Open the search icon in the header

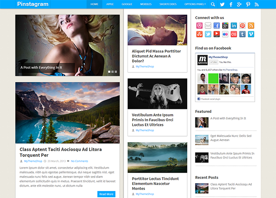click(213, 4)
